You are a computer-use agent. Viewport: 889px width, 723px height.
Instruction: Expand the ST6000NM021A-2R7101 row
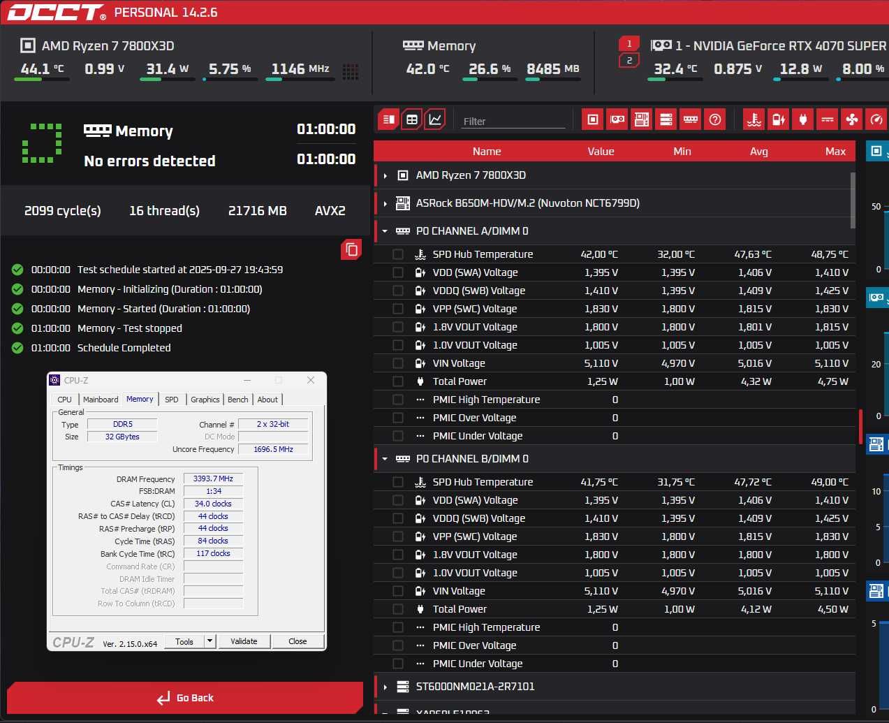tap(385, 687)
